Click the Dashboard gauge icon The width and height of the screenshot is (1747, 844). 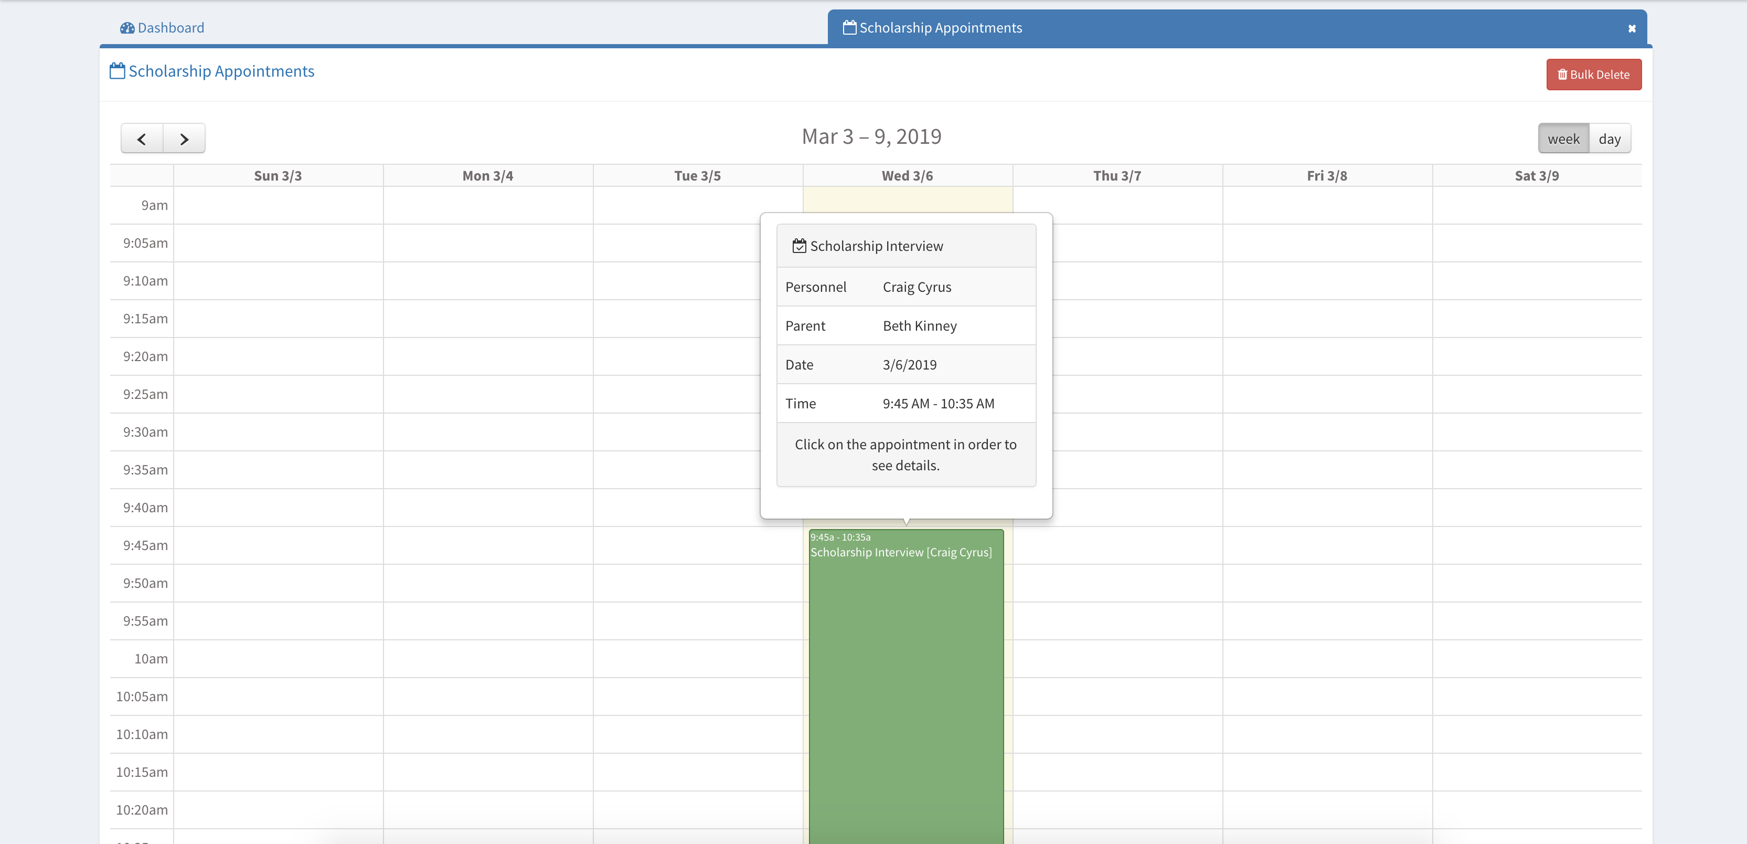tap(127, 28)
